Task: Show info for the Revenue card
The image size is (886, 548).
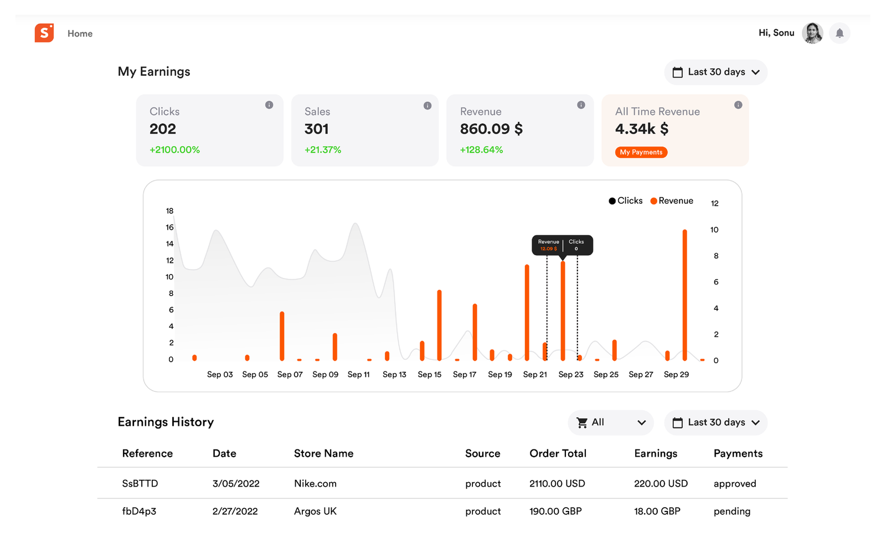Action: [581, 105]
